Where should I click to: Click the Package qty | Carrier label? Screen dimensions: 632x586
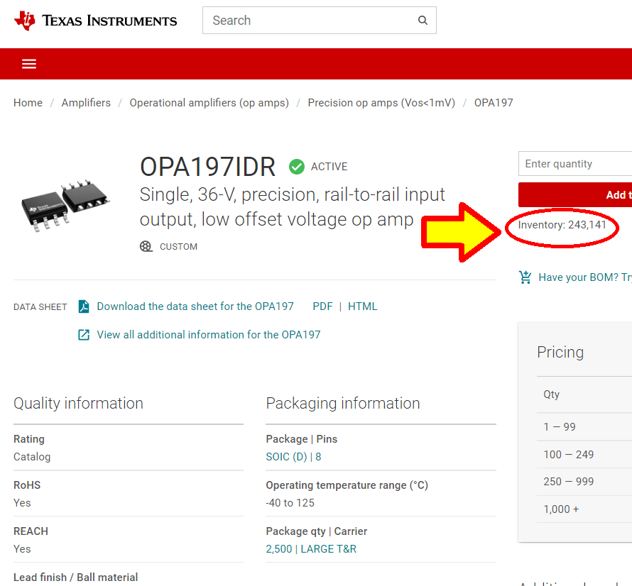pos(317,531)
